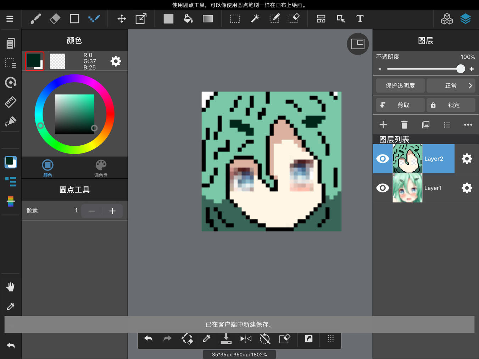Image resolution: width=479 pixels, height=359 pixels.
Task: Toggle visibility of Layer1
Action: (383, 188)
